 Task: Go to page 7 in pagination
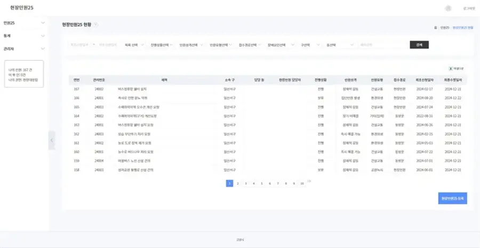tap(278, 183)
